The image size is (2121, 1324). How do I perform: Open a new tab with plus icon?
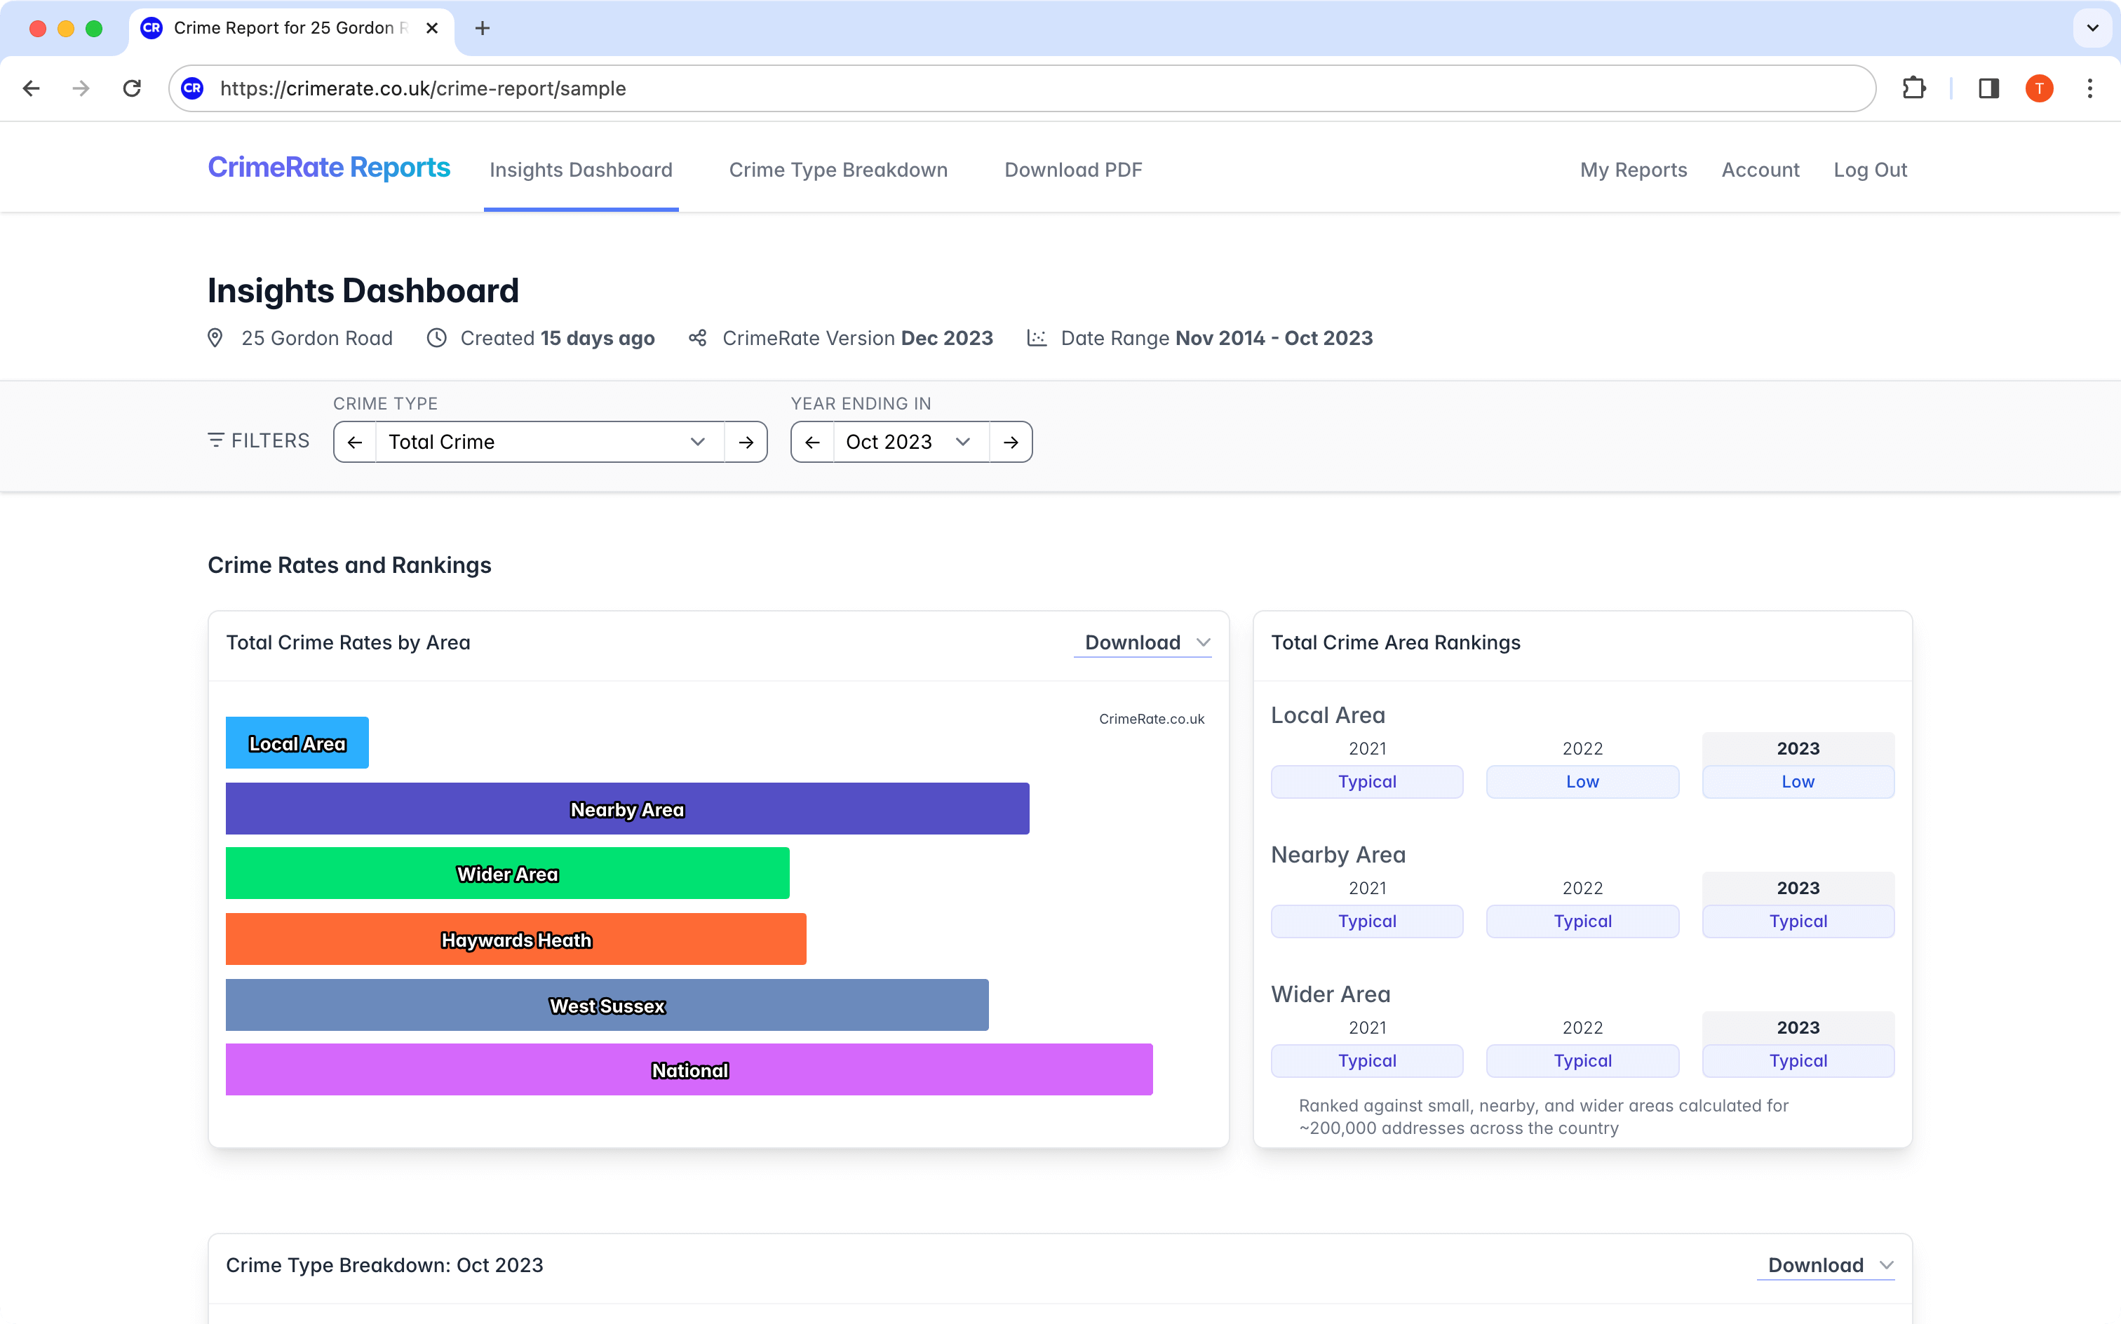click(x=483, y=28)
